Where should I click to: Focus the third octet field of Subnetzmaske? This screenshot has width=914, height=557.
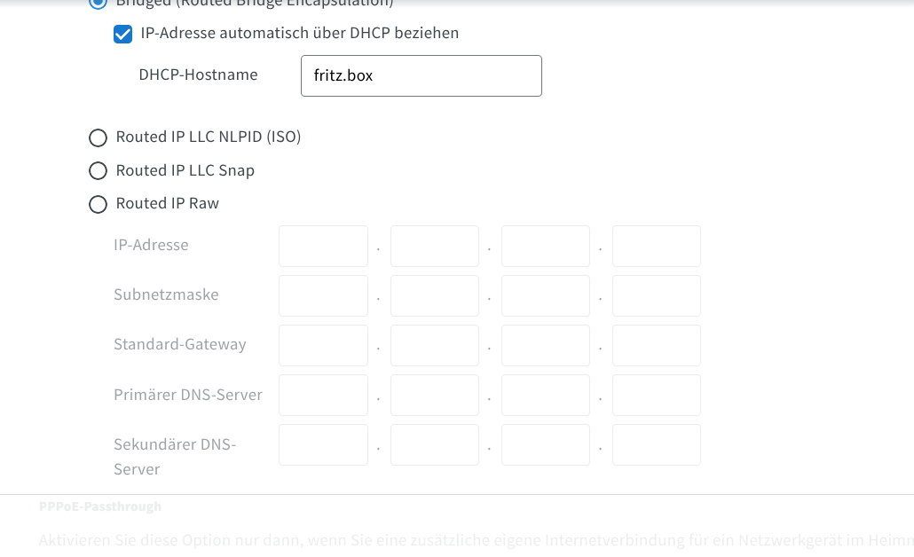click(x=546, y=295)
